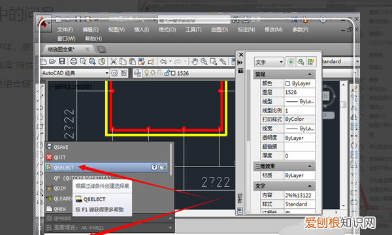Viewport: 392px width, 235px height.
Task: Click the Copy icon in toolbar
Action: [x=123, y=61]
